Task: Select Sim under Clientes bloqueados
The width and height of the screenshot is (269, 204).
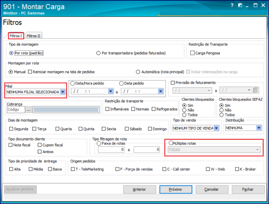Action: point(184,105)
